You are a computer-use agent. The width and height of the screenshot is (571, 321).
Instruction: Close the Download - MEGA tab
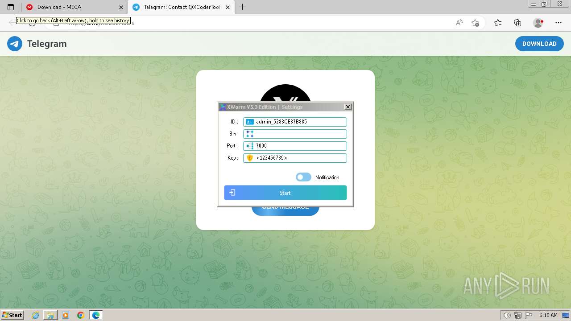coord(121,7)
